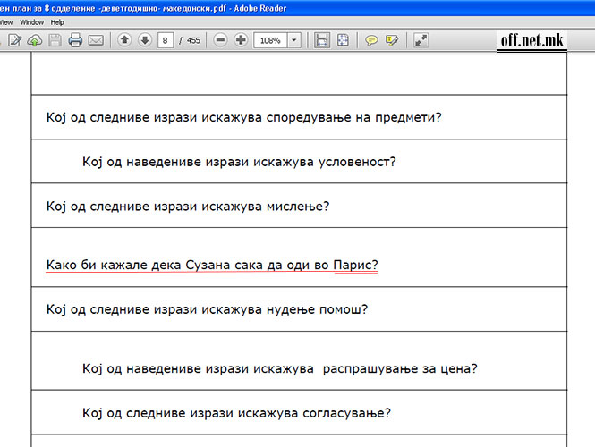Print the document using printer icon
Viewport: 595px width, 447px height.
76,40
